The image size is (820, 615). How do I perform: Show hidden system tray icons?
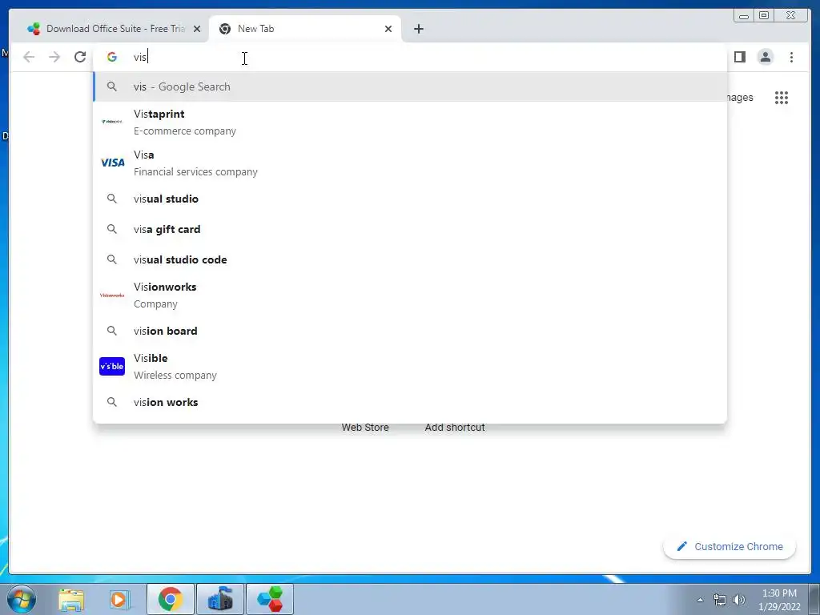[700, 600]
